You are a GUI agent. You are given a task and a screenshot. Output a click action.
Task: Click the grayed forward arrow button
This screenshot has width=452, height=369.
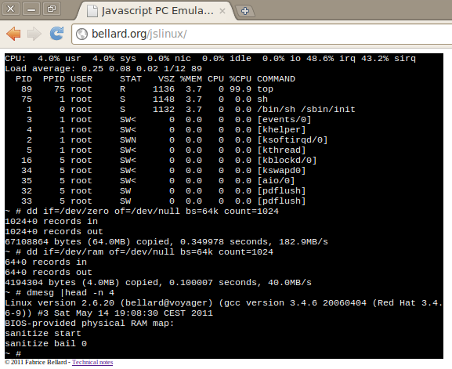click(x=34, y=34)
